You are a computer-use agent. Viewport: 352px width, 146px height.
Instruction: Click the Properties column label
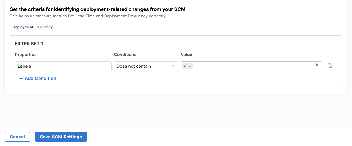pos(26,55)
